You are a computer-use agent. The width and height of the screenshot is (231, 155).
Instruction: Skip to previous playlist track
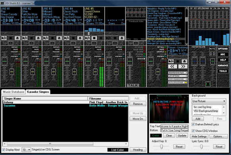click(x=172, y=66)
